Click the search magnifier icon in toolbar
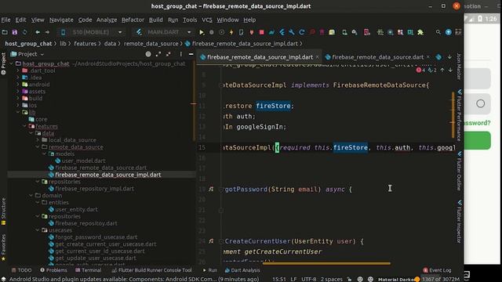This screenshot has width=502, height=282. pyautogui.click(x=438, y=32)
